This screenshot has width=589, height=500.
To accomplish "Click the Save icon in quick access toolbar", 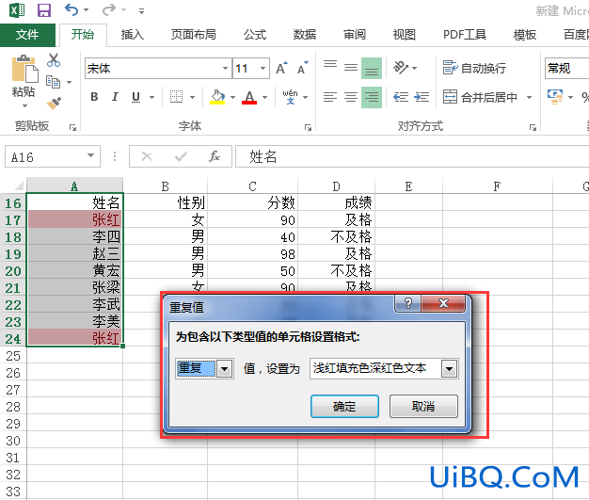I will 44,10.
